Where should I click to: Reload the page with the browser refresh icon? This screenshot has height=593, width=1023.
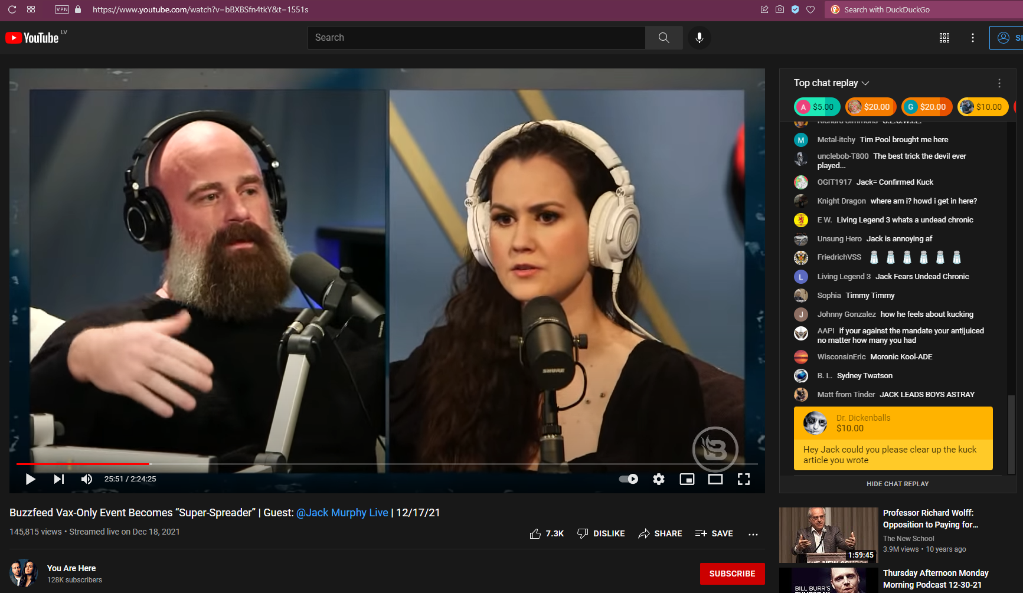click(x=12, y=9)
